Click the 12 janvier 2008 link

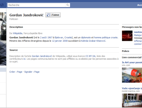click(60, 41)
